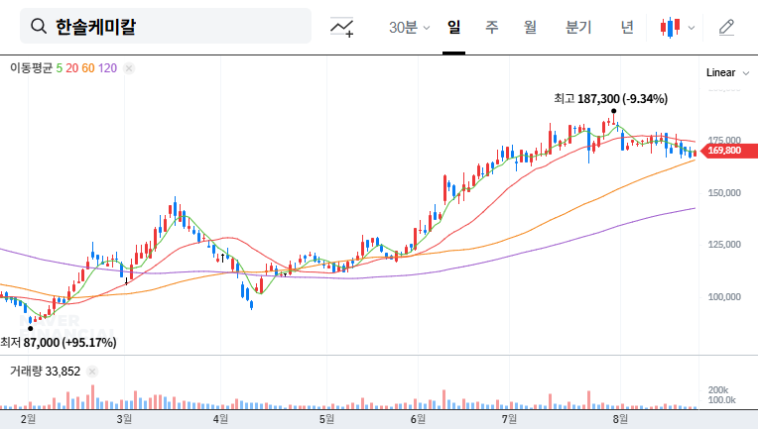Viewport: 758px width, 429px height.
Task: Click the black dot at the chart high
Action: [613, 111]
